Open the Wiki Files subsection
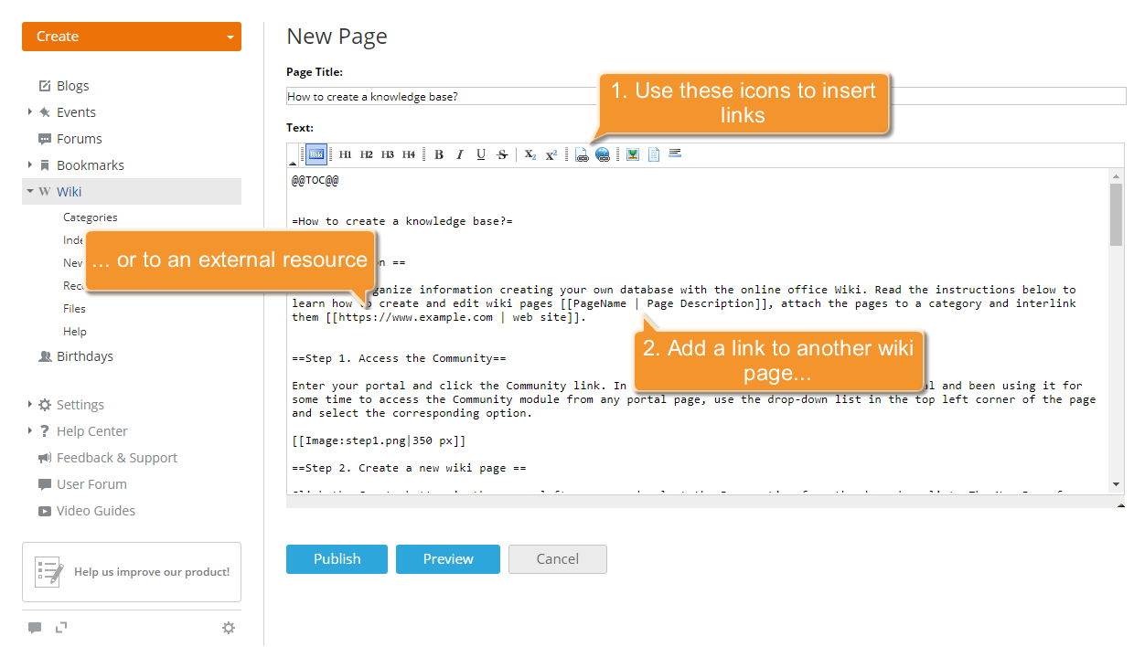Viewport: 1134px width, 647px height. click(x=75, y=309)
